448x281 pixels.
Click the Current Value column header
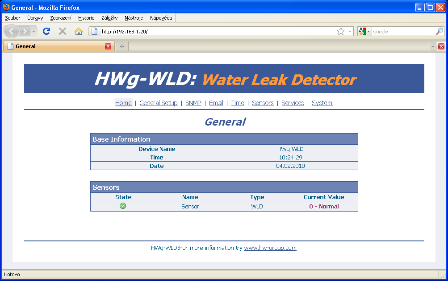[x=324, y=197]
